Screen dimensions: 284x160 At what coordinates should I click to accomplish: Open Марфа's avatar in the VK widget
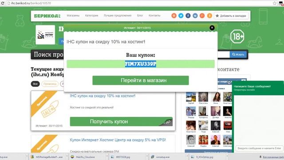click(x=203, y=140)
